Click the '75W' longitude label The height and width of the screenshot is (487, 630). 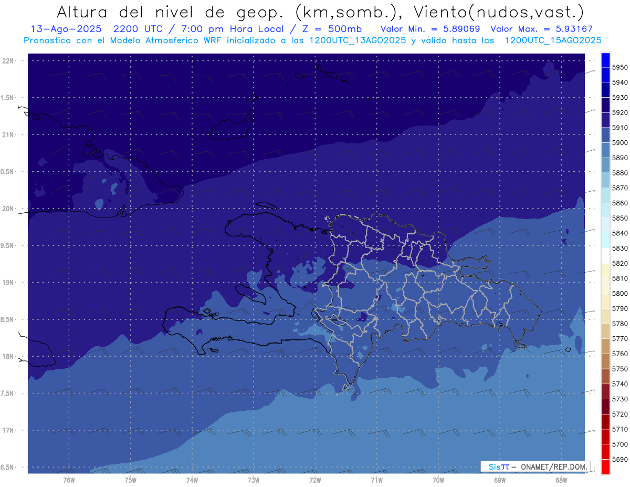tap(130, 480)
